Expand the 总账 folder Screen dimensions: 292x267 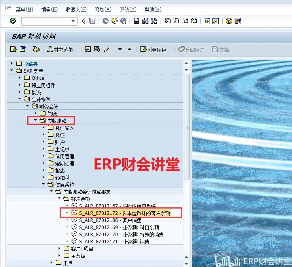click(35, 113)
